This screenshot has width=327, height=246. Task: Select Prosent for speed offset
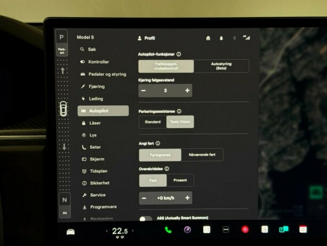coord(180,180)
